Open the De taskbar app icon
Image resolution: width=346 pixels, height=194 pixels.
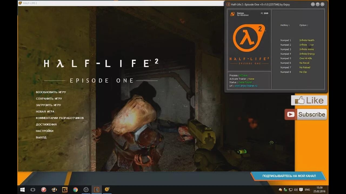point(65,190)
